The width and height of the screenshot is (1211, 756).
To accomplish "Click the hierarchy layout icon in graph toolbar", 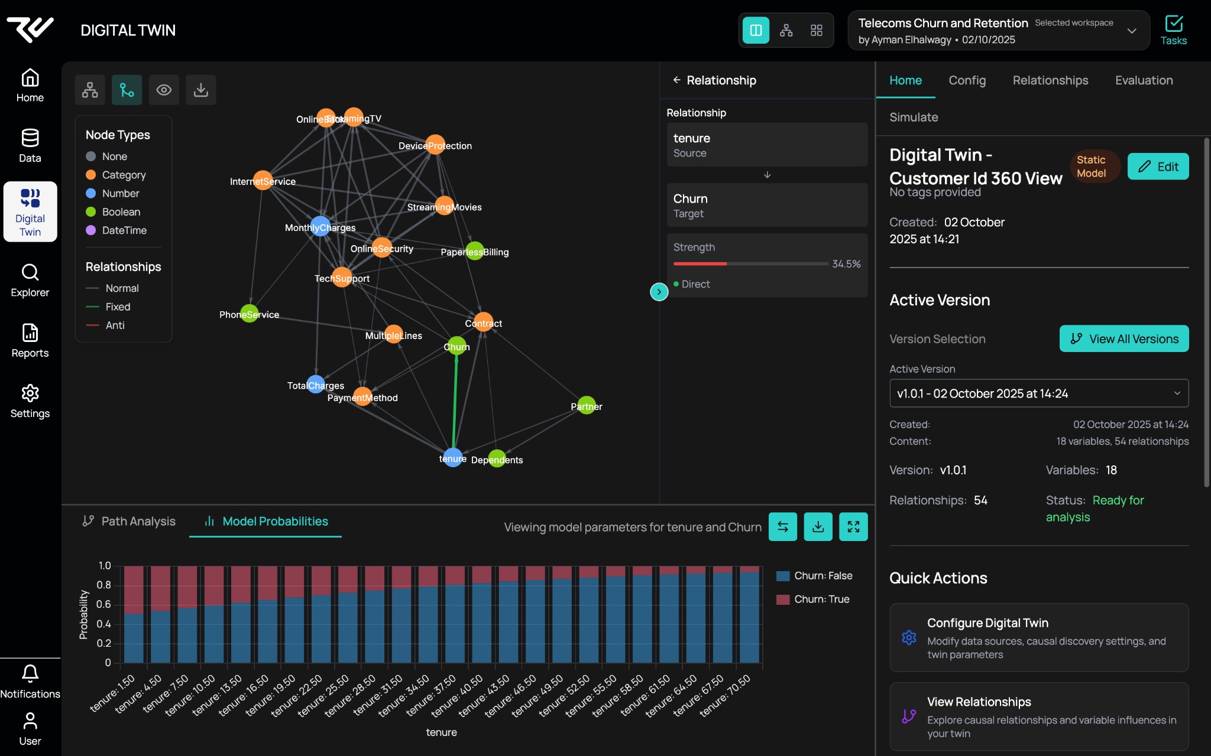I will click(x=90, y=90).
